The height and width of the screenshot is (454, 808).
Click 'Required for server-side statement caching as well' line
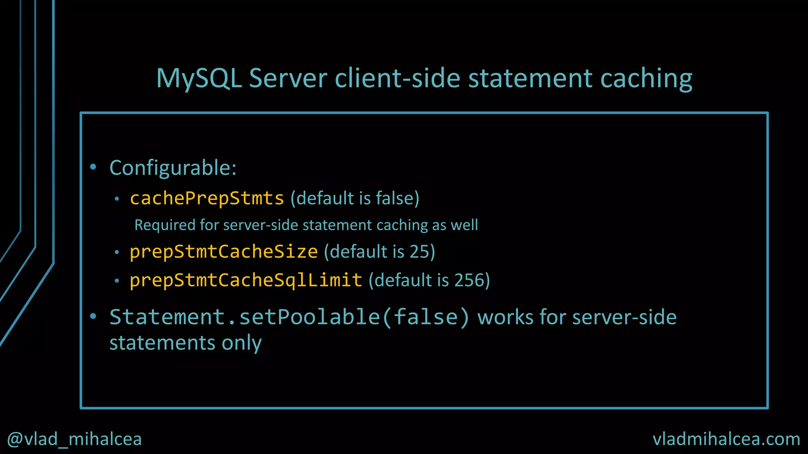tap(306, 225)
